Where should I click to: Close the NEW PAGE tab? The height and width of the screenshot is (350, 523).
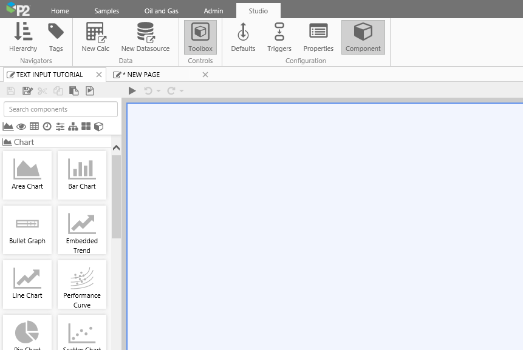205,75
